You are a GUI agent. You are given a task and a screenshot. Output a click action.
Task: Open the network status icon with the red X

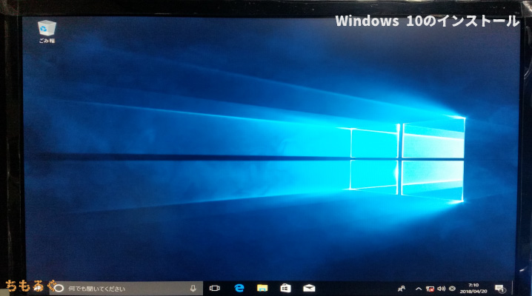pos(430,289)
